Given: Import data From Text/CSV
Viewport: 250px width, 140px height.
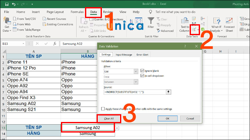Looking at the screenshot, I should [25, 19].
